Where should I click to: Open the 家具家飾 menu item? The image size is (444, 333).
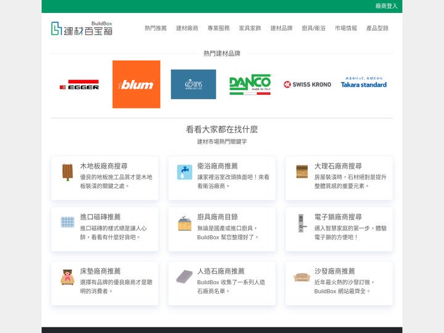[250, 28]
